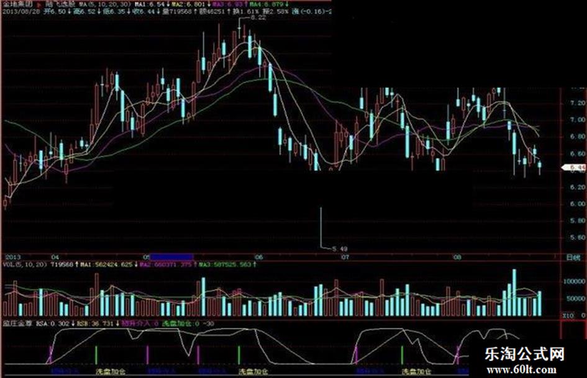This screenshot has height=378, width=587.
Task: Click the low price 低6.35
Action: coord(116,12)
